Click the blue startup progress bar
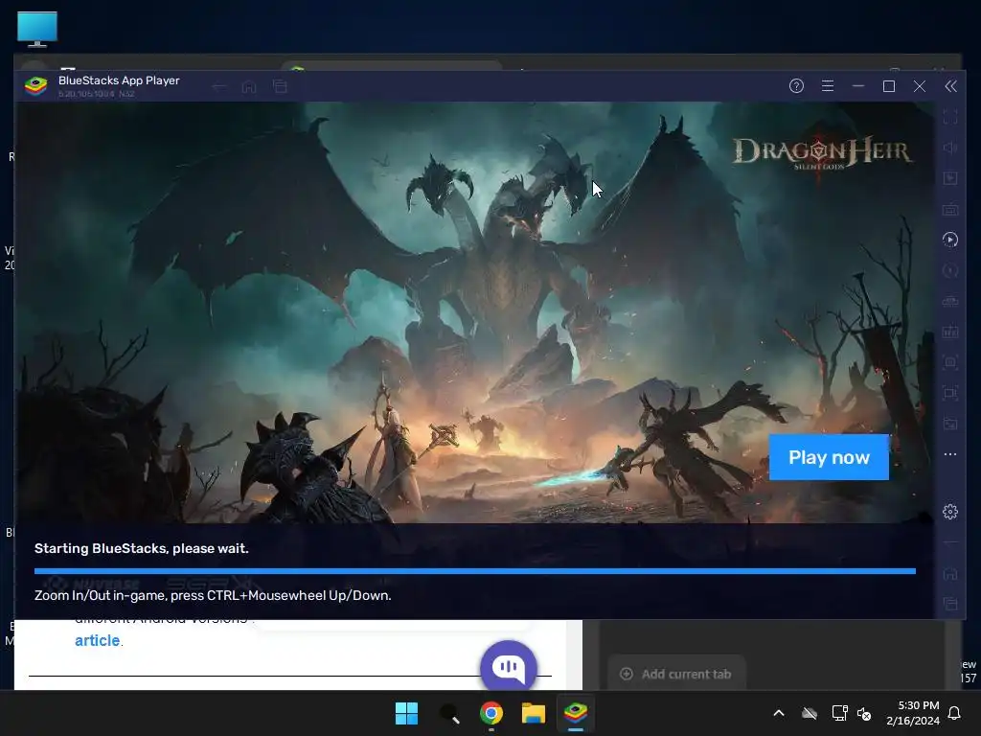This screenshot has height=736, width=981. point(475,571)
